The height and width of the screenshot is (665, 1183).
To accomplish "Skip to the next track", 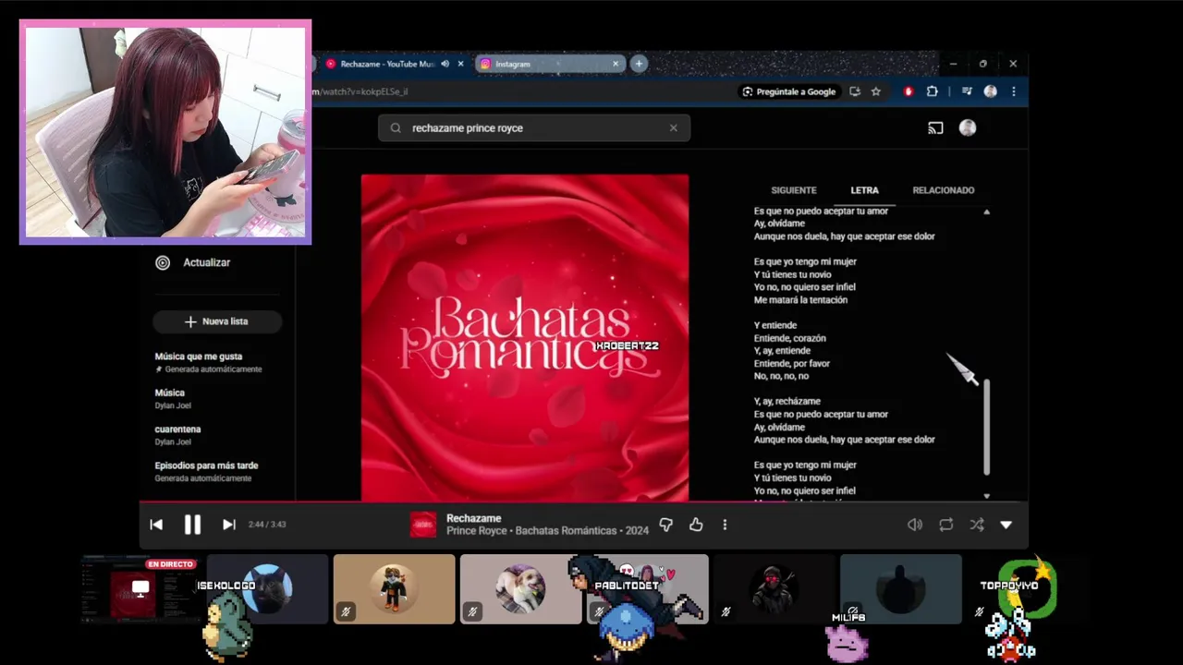I will click(228, 525).
